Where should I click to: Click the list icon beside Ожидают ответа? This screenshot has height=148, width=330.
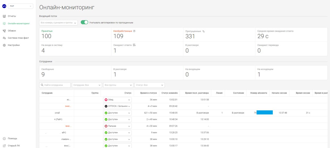pyautogui.click(x=134, y=45)
